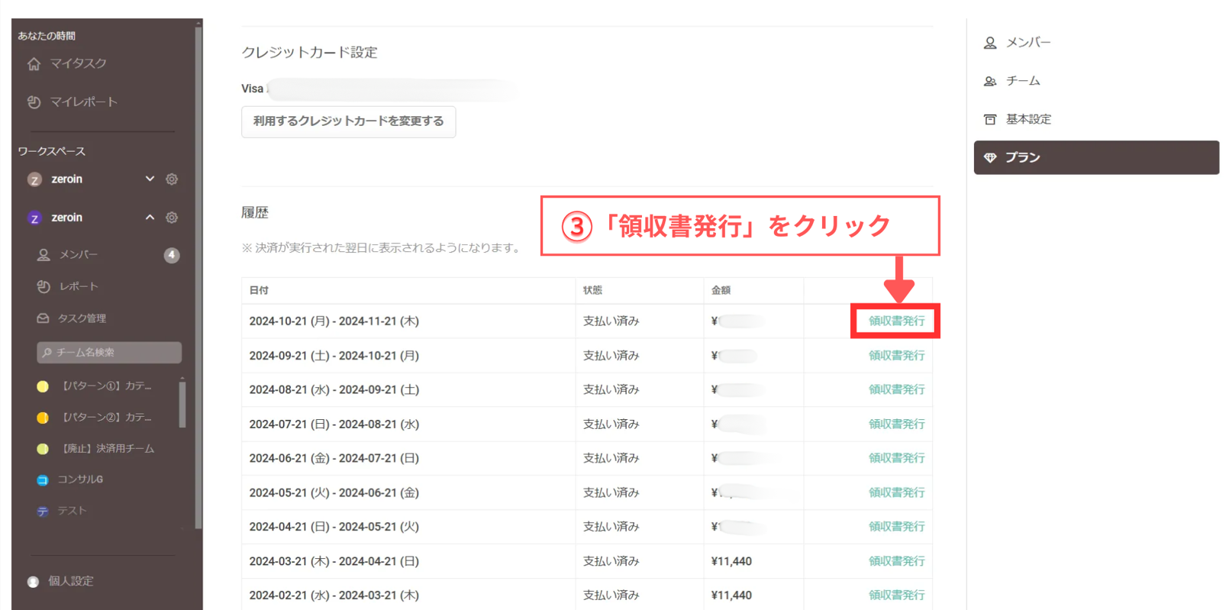This screenshot has width=1226, height=610.
Task: Open マイタスク home icon in sidebar
Action: coord(34,63)
